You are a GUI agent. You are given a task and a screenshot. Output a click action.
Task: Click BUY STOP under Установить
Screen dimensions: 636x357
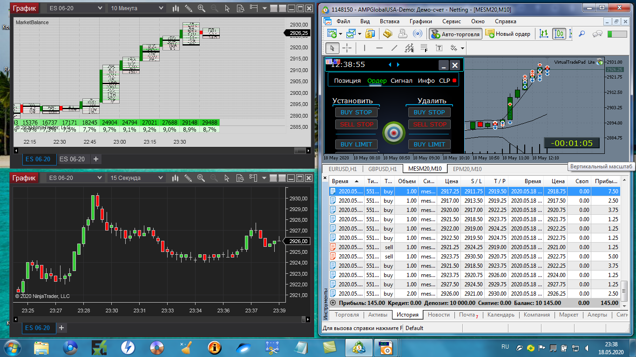[356, 112]
